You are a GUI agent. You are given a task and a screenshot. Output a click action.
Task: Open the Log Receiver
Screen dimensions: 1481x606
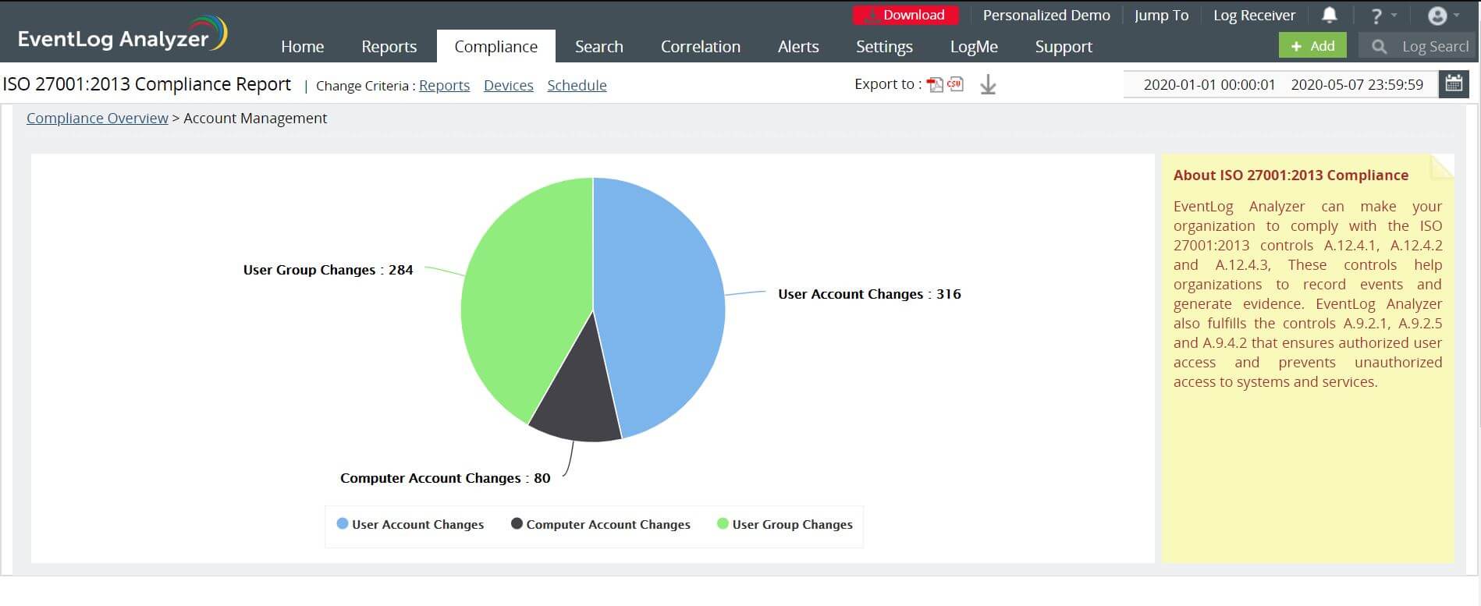[x=1254, y=15]
